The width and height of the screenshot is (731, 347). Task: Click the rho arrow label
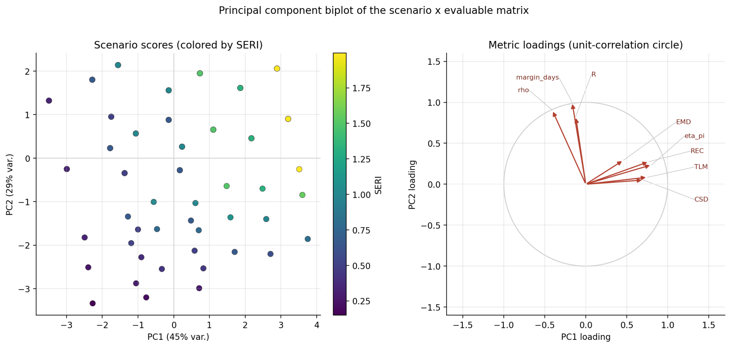click(x=523, y=90)
